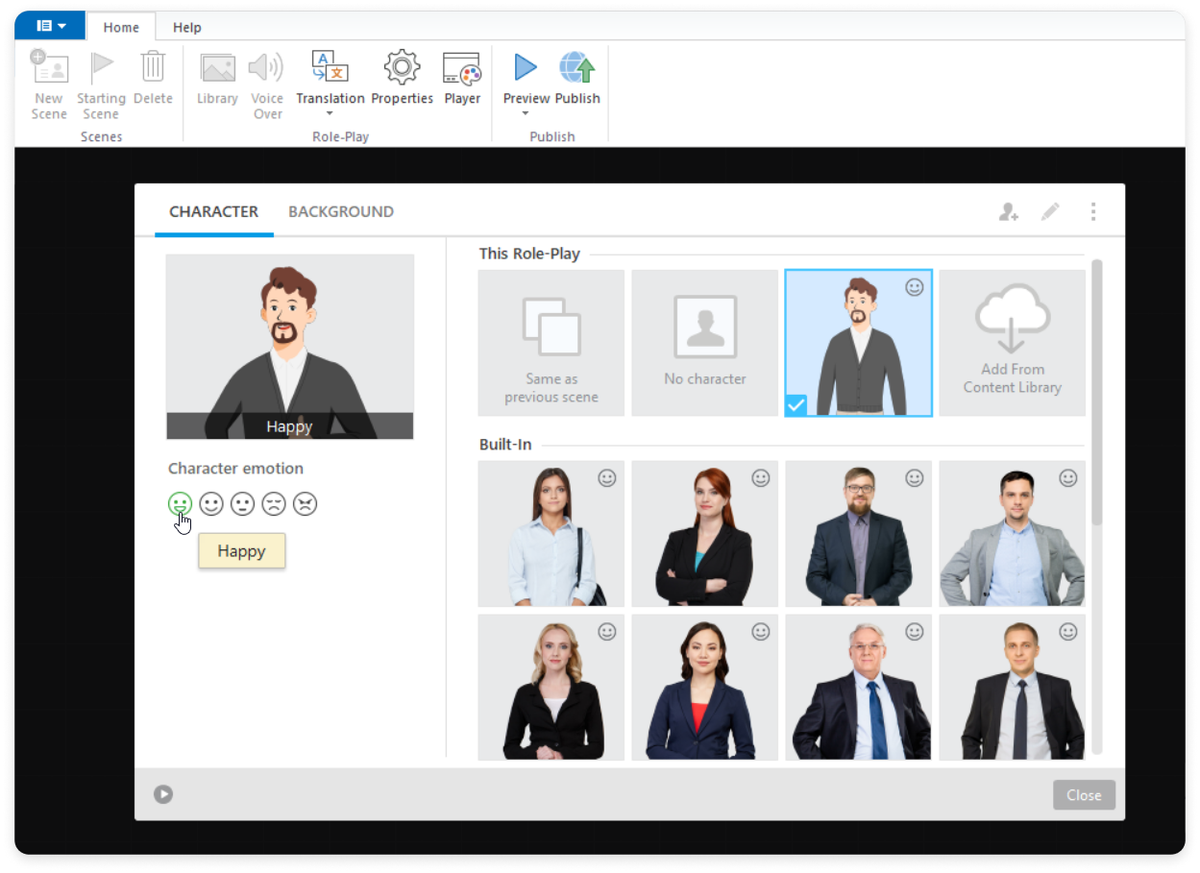Image resolution: width=1200 pixels, height=873 pixels.
Task: Click the smiley icon on the red-haired woman thumbnail
Action: pyautogui.click(x=761, y=477)
